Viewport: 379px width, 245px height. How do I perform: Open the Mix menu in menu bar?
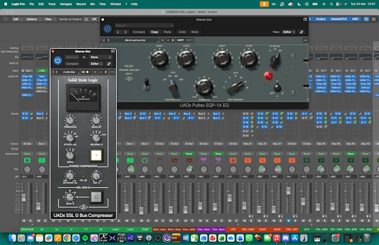point(93,4)
